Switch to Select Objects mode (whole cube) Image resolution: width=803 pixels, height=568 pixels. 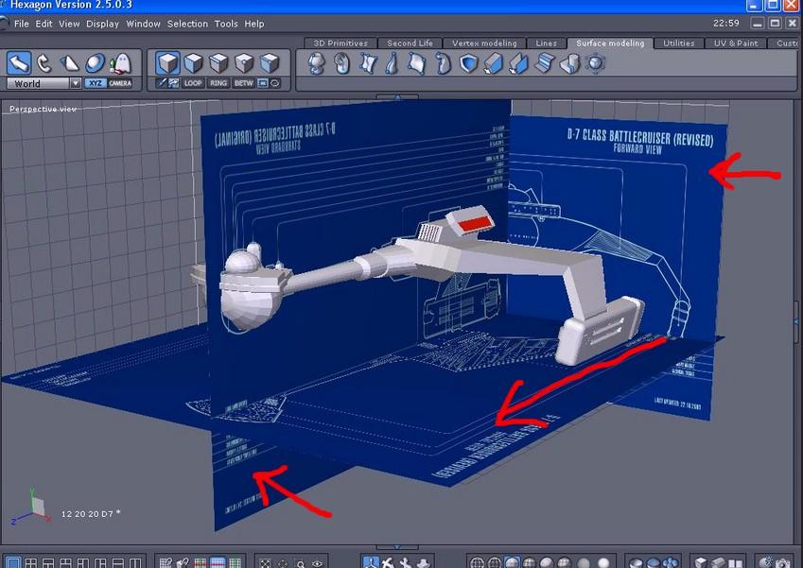167,63
